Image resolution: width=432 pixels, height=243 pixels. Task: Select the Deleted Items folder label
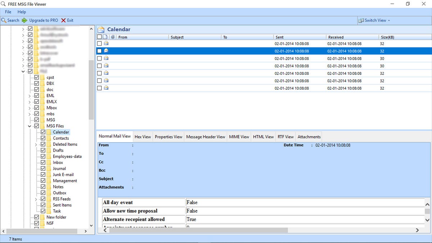point(65,144)
